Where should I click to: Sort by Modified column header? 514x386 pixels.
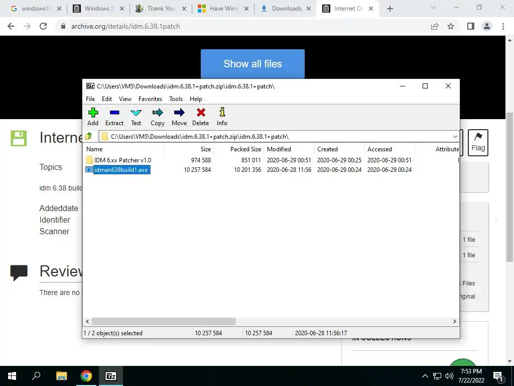click(289, 149)
